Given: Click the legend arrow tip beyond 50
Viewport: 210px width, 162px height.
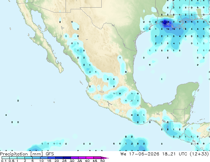Looking at the screenshot, I should click(x=105, y=158).
